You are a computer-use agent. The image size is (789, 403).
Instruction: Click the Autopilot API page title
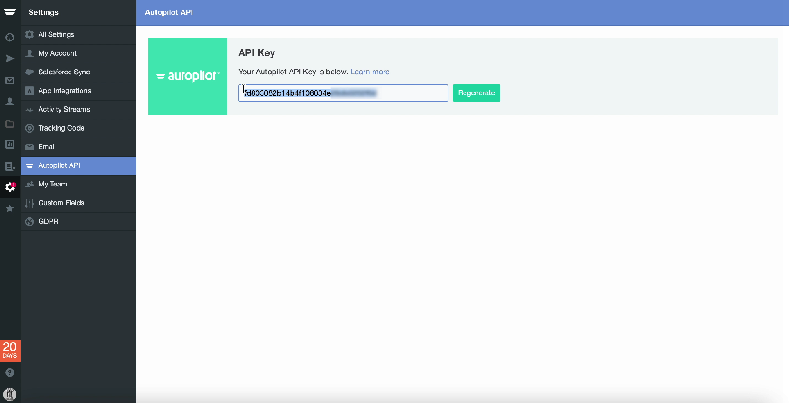[169, 12]
